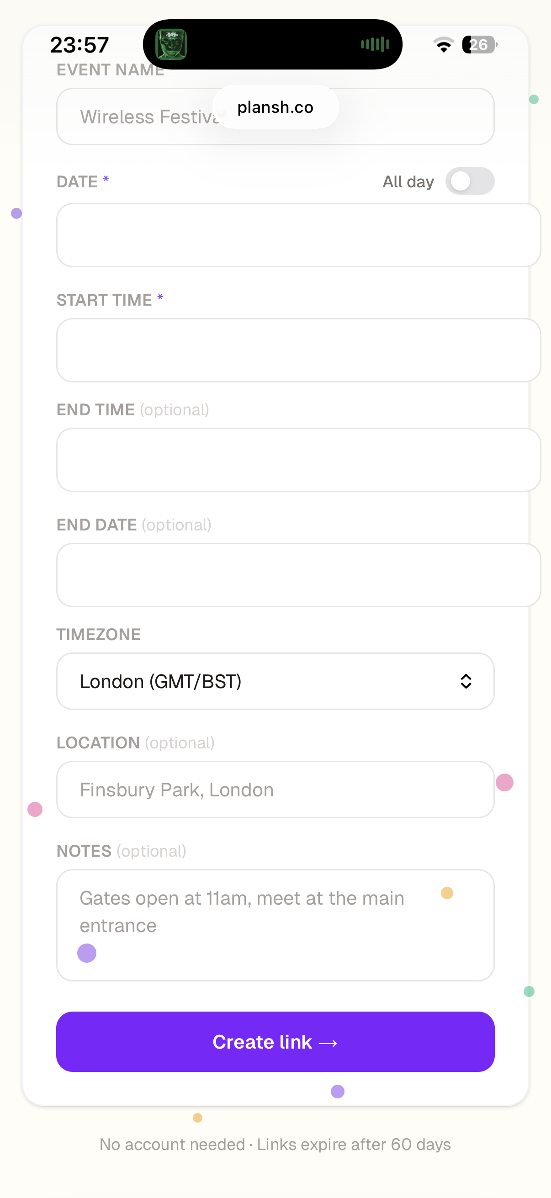Tap the purple dot inside Notes box
This screenshot has height=1198, width=551.
pyautogui.click(x=87, y=953)
